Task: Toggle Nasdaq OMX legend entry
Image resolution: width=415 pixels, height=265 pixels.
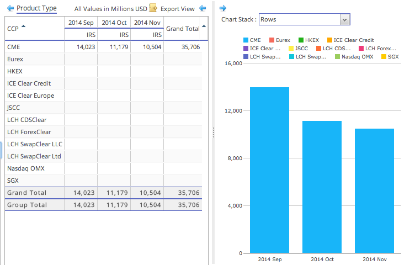Action: [x=354, y=57]
